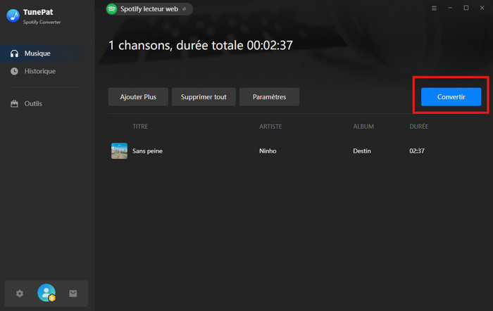Image resolution: width=493 pixels, height=311 pixels.
Task: Open the Musique section
Action: pos(47,53)
